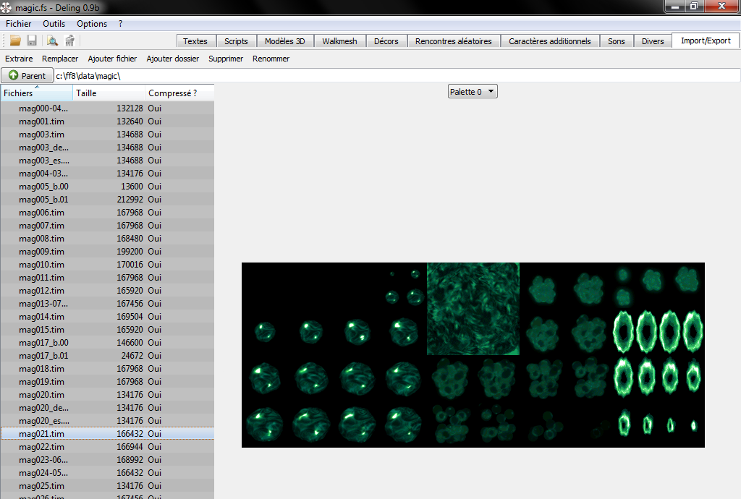
Task: Open the Palette 0 dropdown
Action: [x=473, y=92]
